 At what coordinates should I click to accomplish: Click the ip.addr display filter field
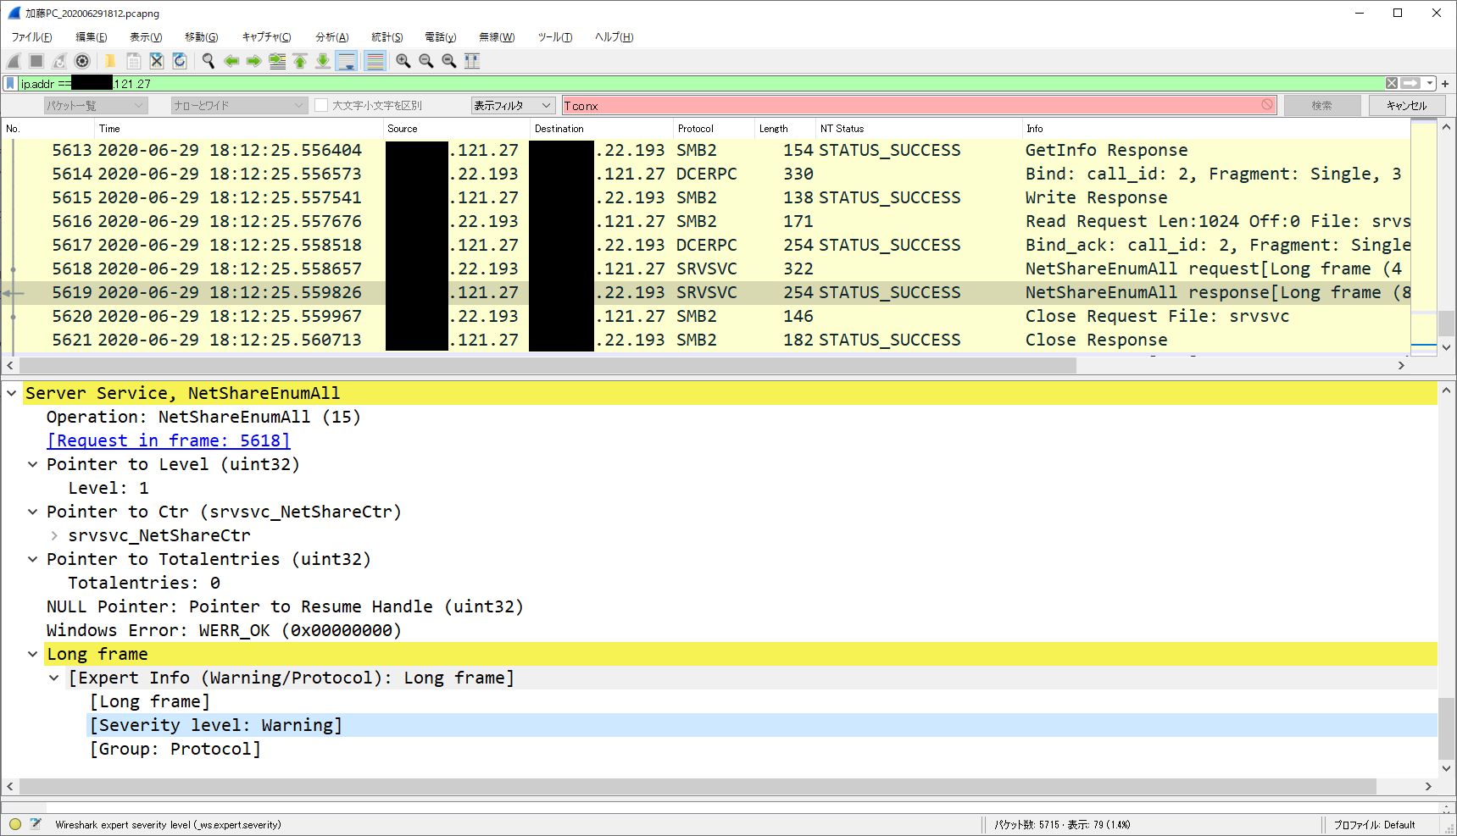pyautogui.click(x=700, y=84)
